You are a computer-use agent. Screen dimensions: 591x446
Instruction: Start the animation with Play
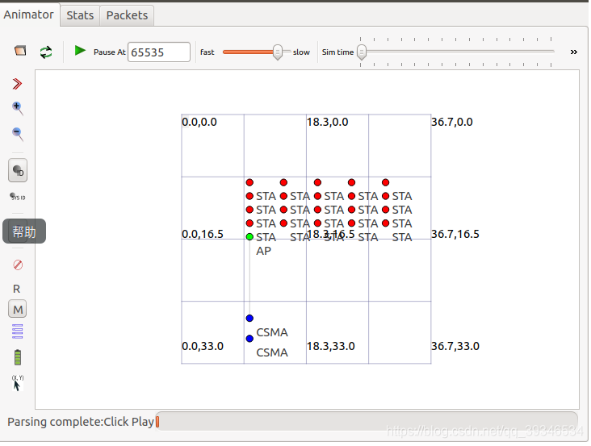(x=80, y=51)
